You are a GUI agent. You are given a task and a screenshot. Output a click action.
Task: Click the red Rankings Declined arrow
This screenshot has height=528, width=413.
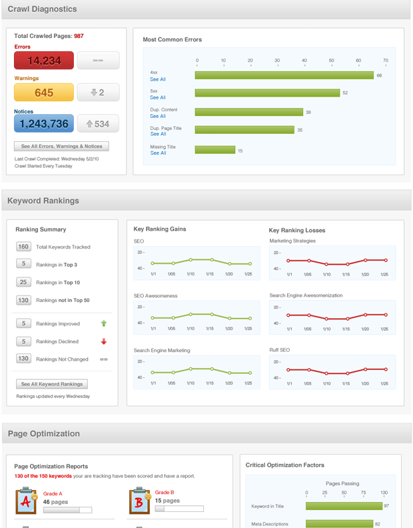(103, 341)
